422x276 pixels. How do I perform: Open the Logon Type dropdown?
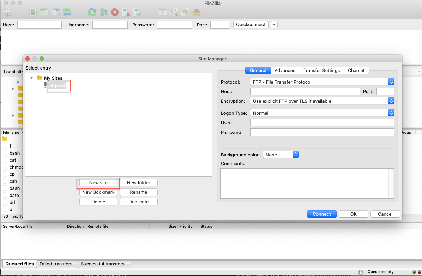point(322,113)
